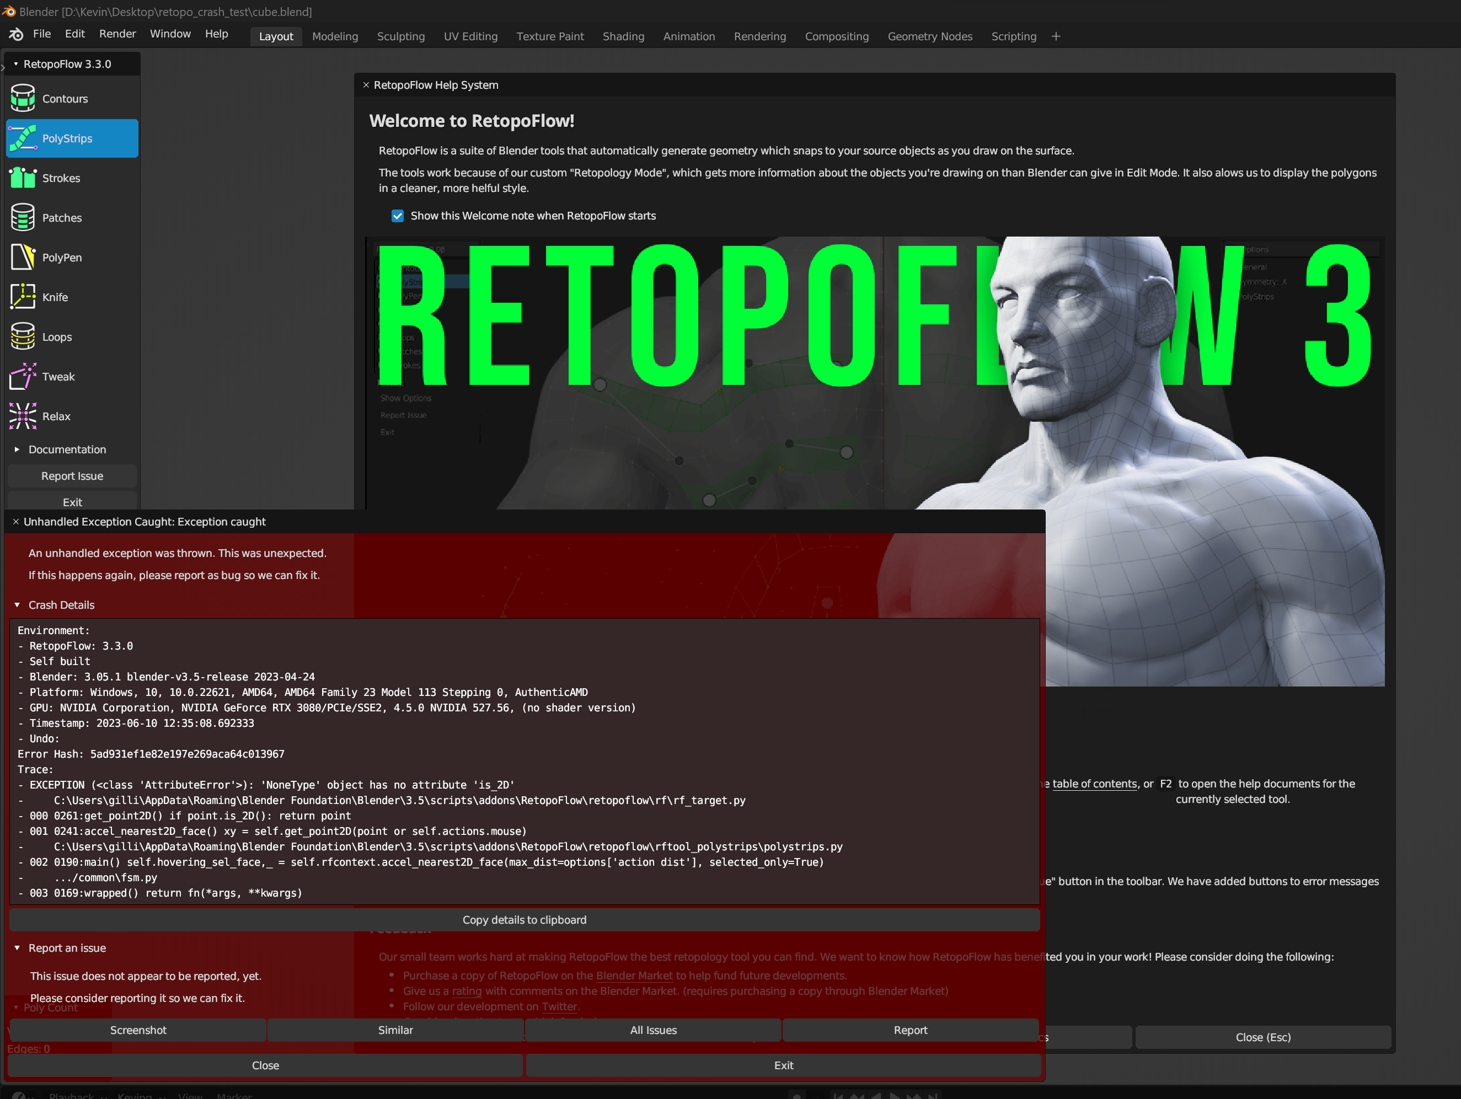Image resolution: width=1461 pixels, height=1099 pixels.
Task: Open the Help menu
Action: pos(216,34)
